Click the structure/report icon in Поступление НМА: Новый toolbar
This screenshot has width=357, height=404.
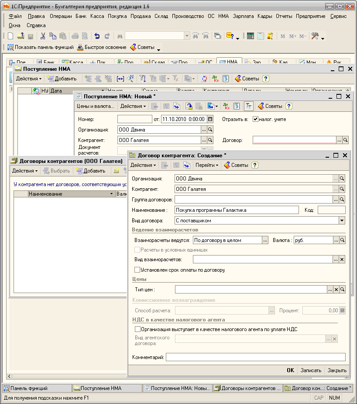[237, 106]
